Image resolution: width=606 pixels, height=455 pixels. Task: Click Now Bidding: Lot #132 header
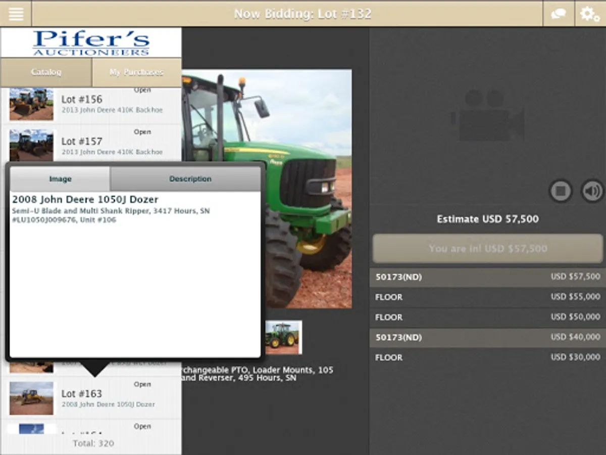303,14
